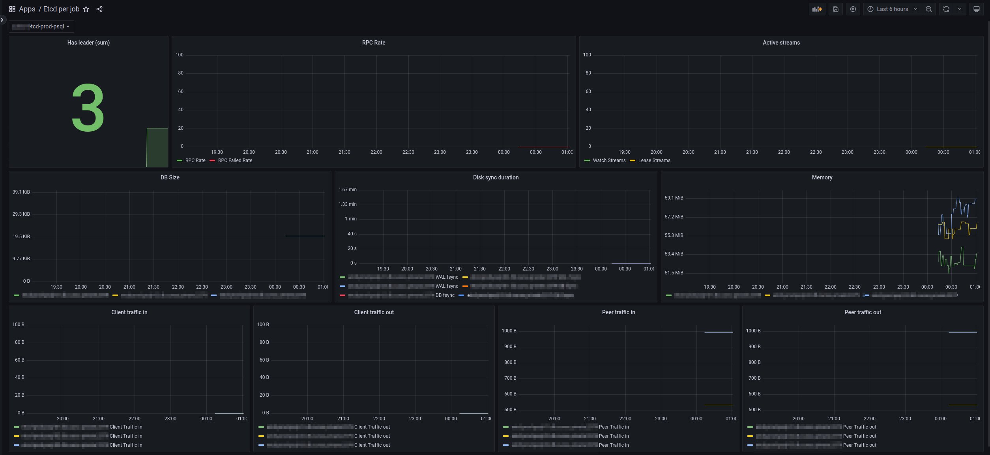Refresh the dashboard
The image size is (990, 455).
point(946,9)
